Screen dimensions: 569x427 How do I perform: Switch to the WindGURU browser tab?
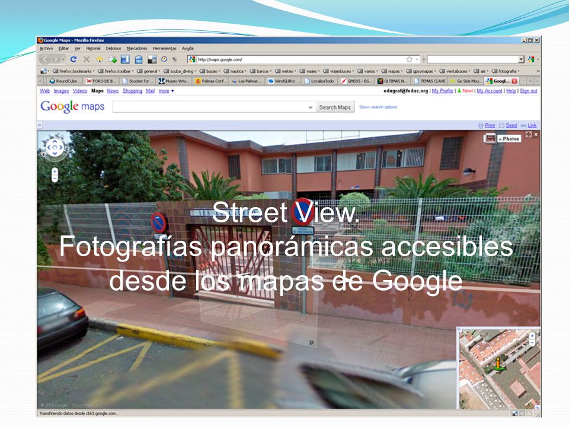(x=282, y=81)
